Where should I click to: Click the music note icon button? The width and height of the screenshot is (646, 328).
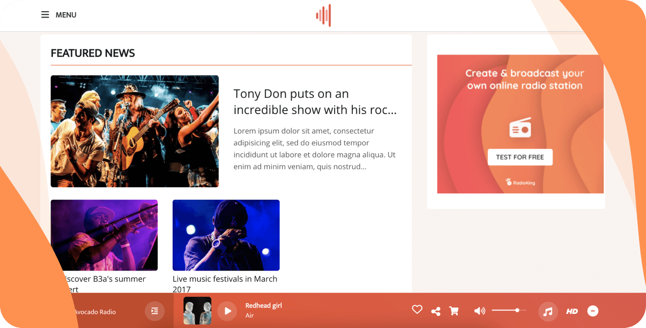(x=548, y=311)
